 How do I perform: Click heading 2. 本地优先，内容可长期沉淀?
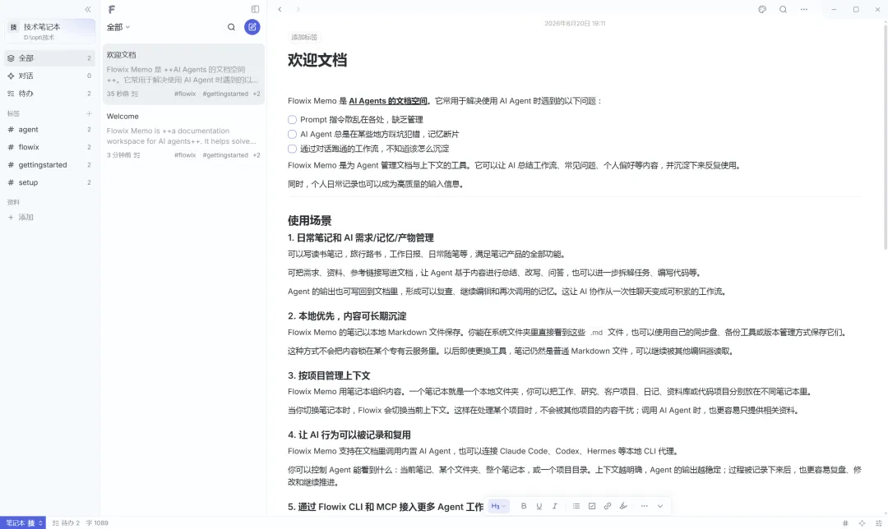(x=347, y=316)
